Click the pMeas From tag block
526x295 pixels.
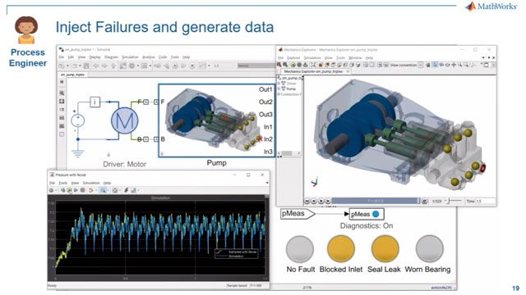[298, 214]
